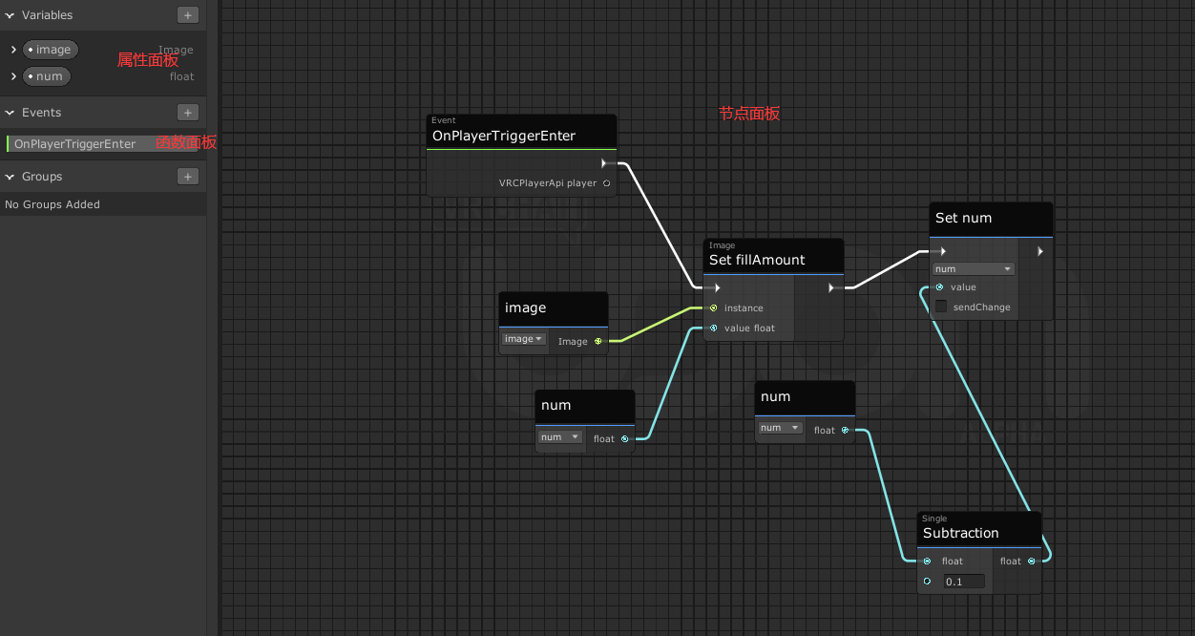Click the Subtraction node's float output port
The image size is (1195, 636).
[x=1031, y=562]
